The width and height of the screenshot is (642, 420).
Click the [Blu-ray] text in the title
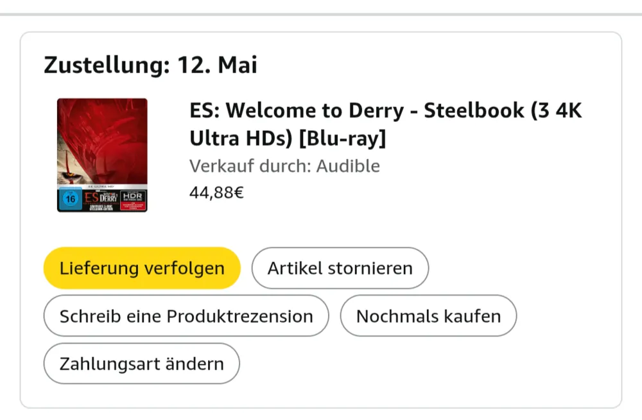[x=343, y=139]
